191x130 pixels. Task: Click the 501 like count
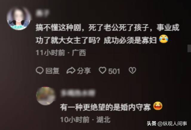point(114,71)
